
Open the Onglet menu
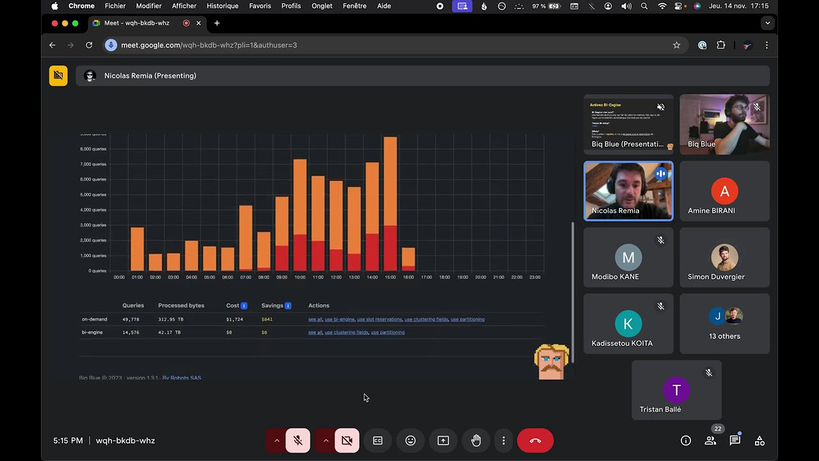pyautogui.click(x=322, y=6)
